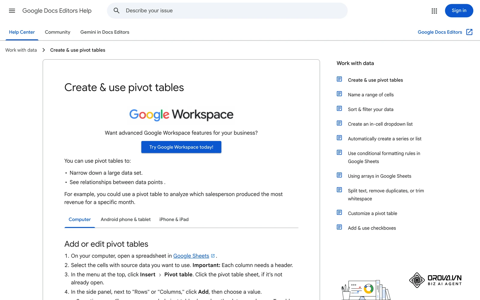This screenshot has width=480, height=300.
Task: Click article icon beside Automatically create a series
Action: click(339, 138)
